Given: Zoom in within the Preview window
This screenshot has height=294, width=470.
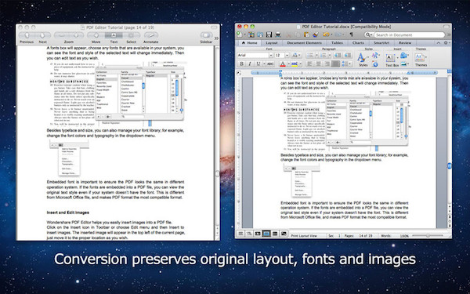Looking at the screenshot, I should (76, 35).
